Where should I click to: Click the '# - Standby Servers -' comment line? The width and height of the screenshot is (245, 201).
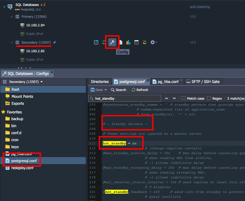tap(125, 124)
